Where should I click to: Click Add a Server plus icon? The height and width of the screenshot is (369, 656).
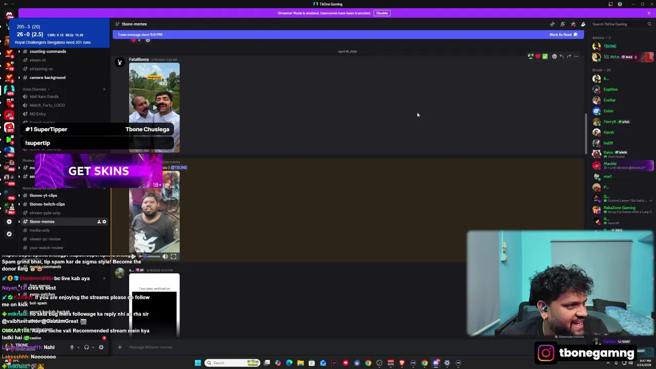click(x=9, y=221)
